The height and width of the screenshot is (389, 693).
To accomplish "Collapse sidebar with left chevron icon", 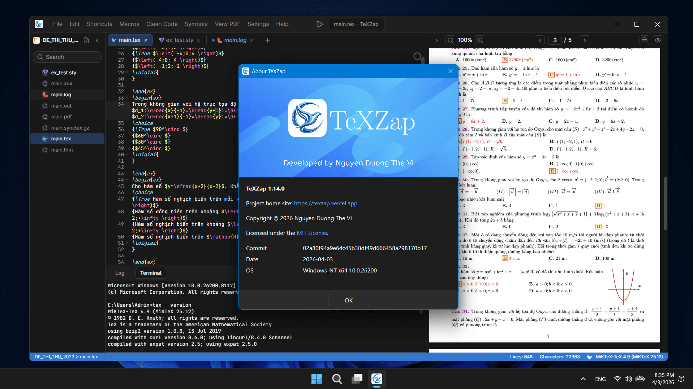I will pyautogui.click(x=97, y=40).
